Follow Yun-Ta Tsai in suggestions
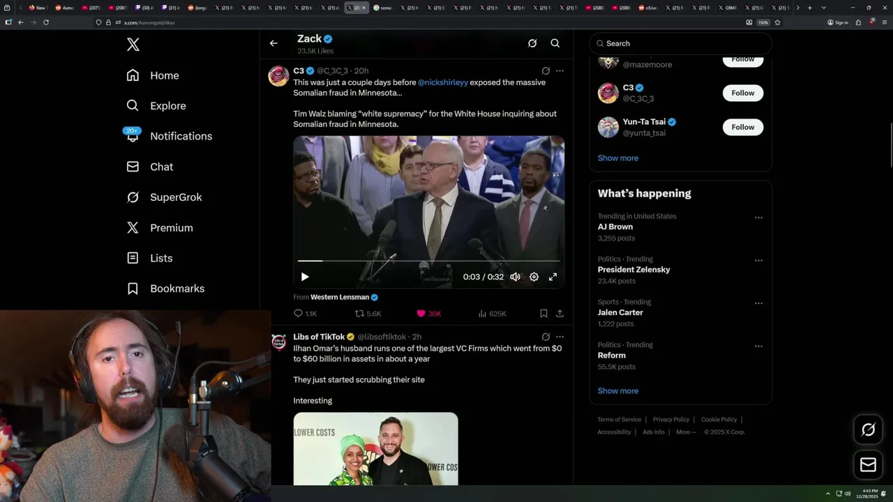Screen dimensions: 893x502 pos(743,127)
